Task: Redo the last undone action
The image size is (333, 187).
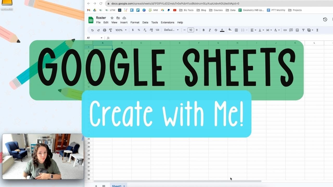Action: 98,30
